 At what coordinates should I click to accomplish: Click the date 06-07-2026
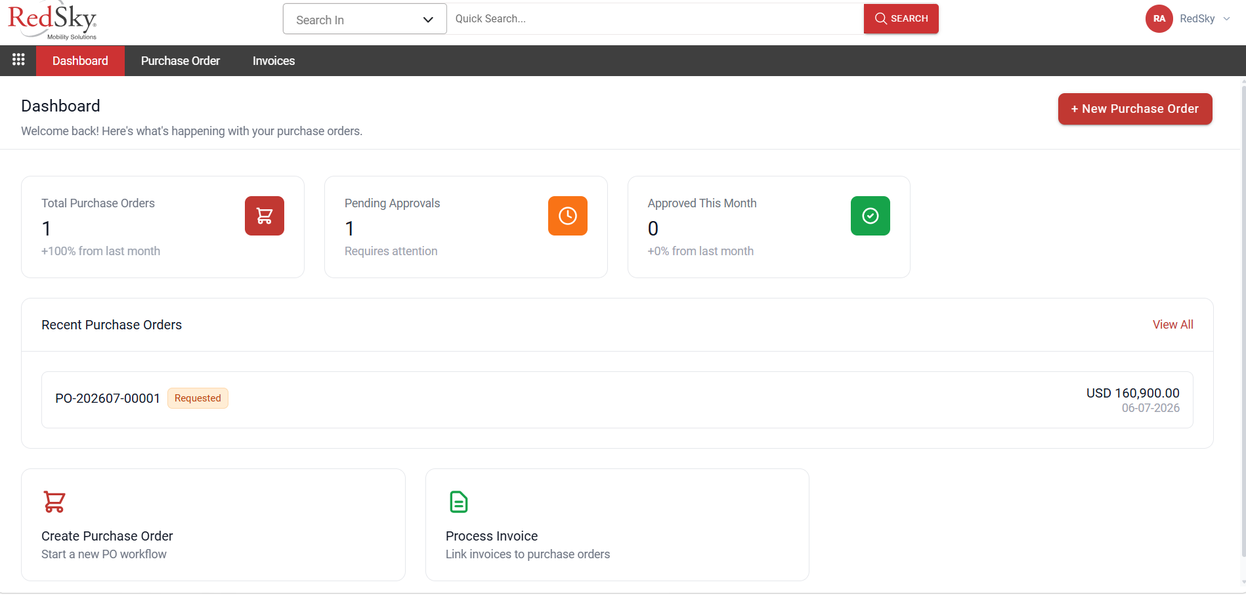click(1151, 408)
